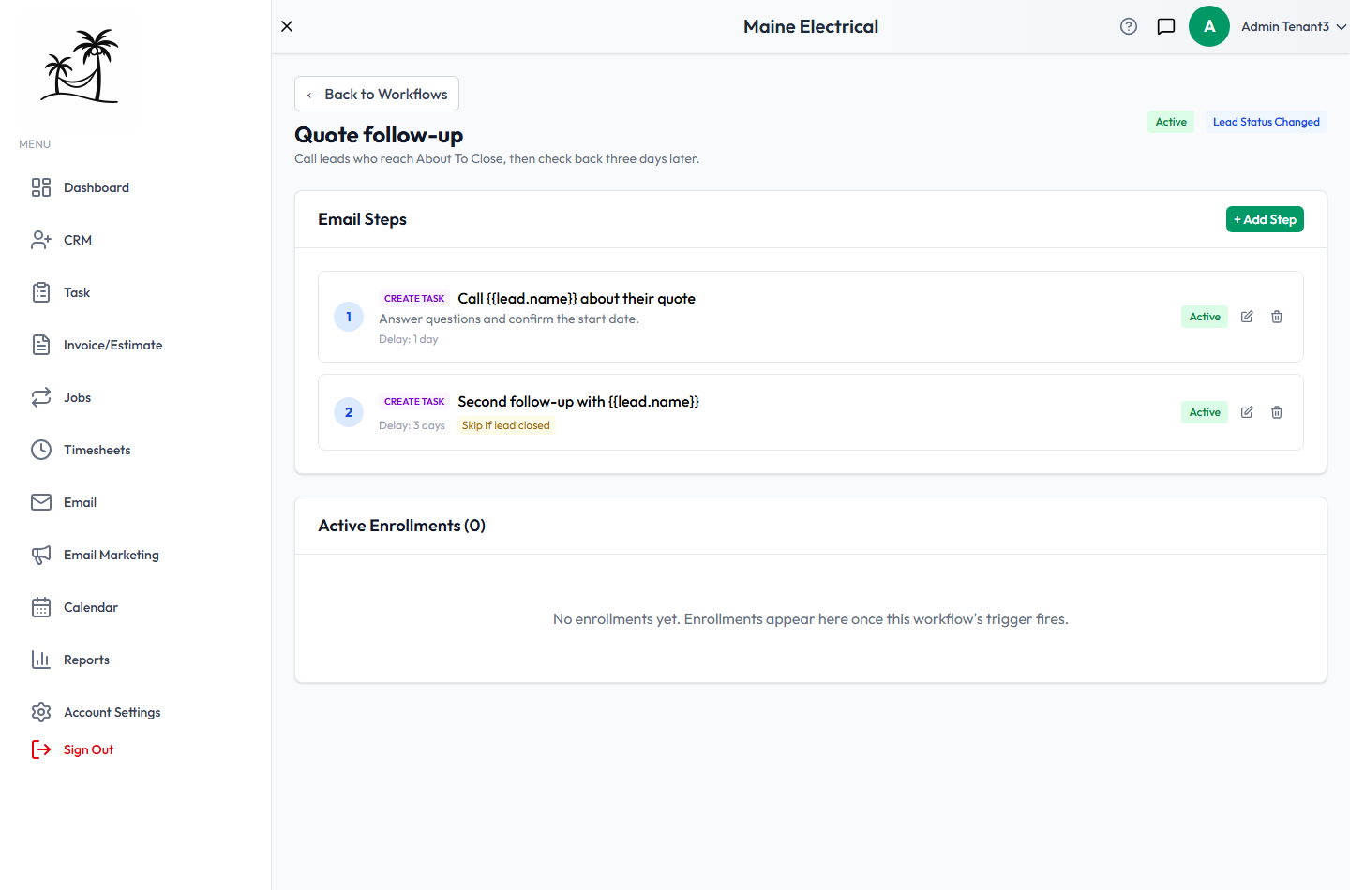This screenshot has height=890, width=1350.
Task: Click the Dashboard grid icon
Action: click(41, 187)
